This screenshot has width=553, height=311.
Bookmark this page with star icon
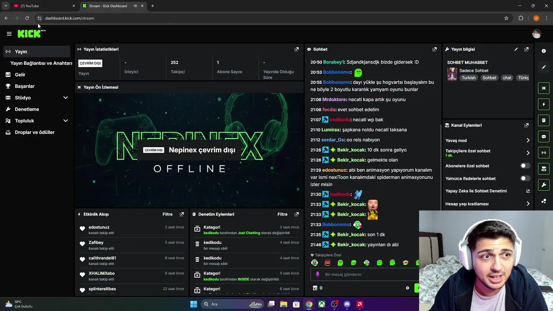click(x=506, y=18)
